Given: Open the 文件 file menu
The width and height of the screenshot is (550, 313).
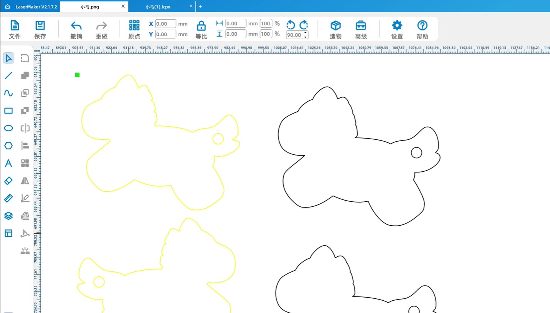Looking at the screenshot, I should click(x=15, y=30).
